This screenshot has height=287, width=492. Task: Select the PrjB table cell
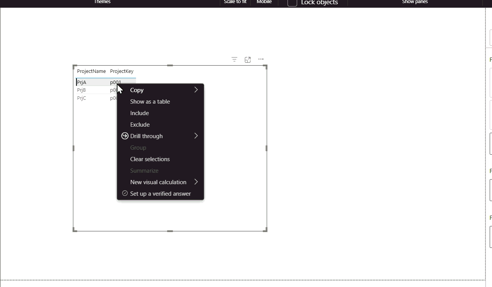pyautogui.click(x=81, y=90)
